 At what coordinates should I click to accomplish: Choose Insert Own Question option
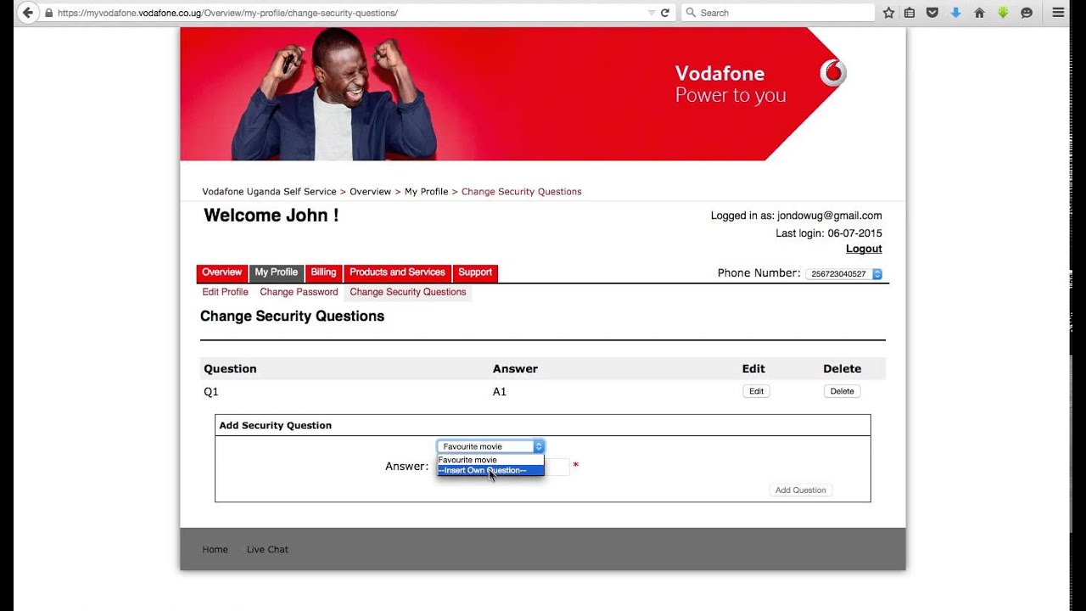click(x=490, y=470)
